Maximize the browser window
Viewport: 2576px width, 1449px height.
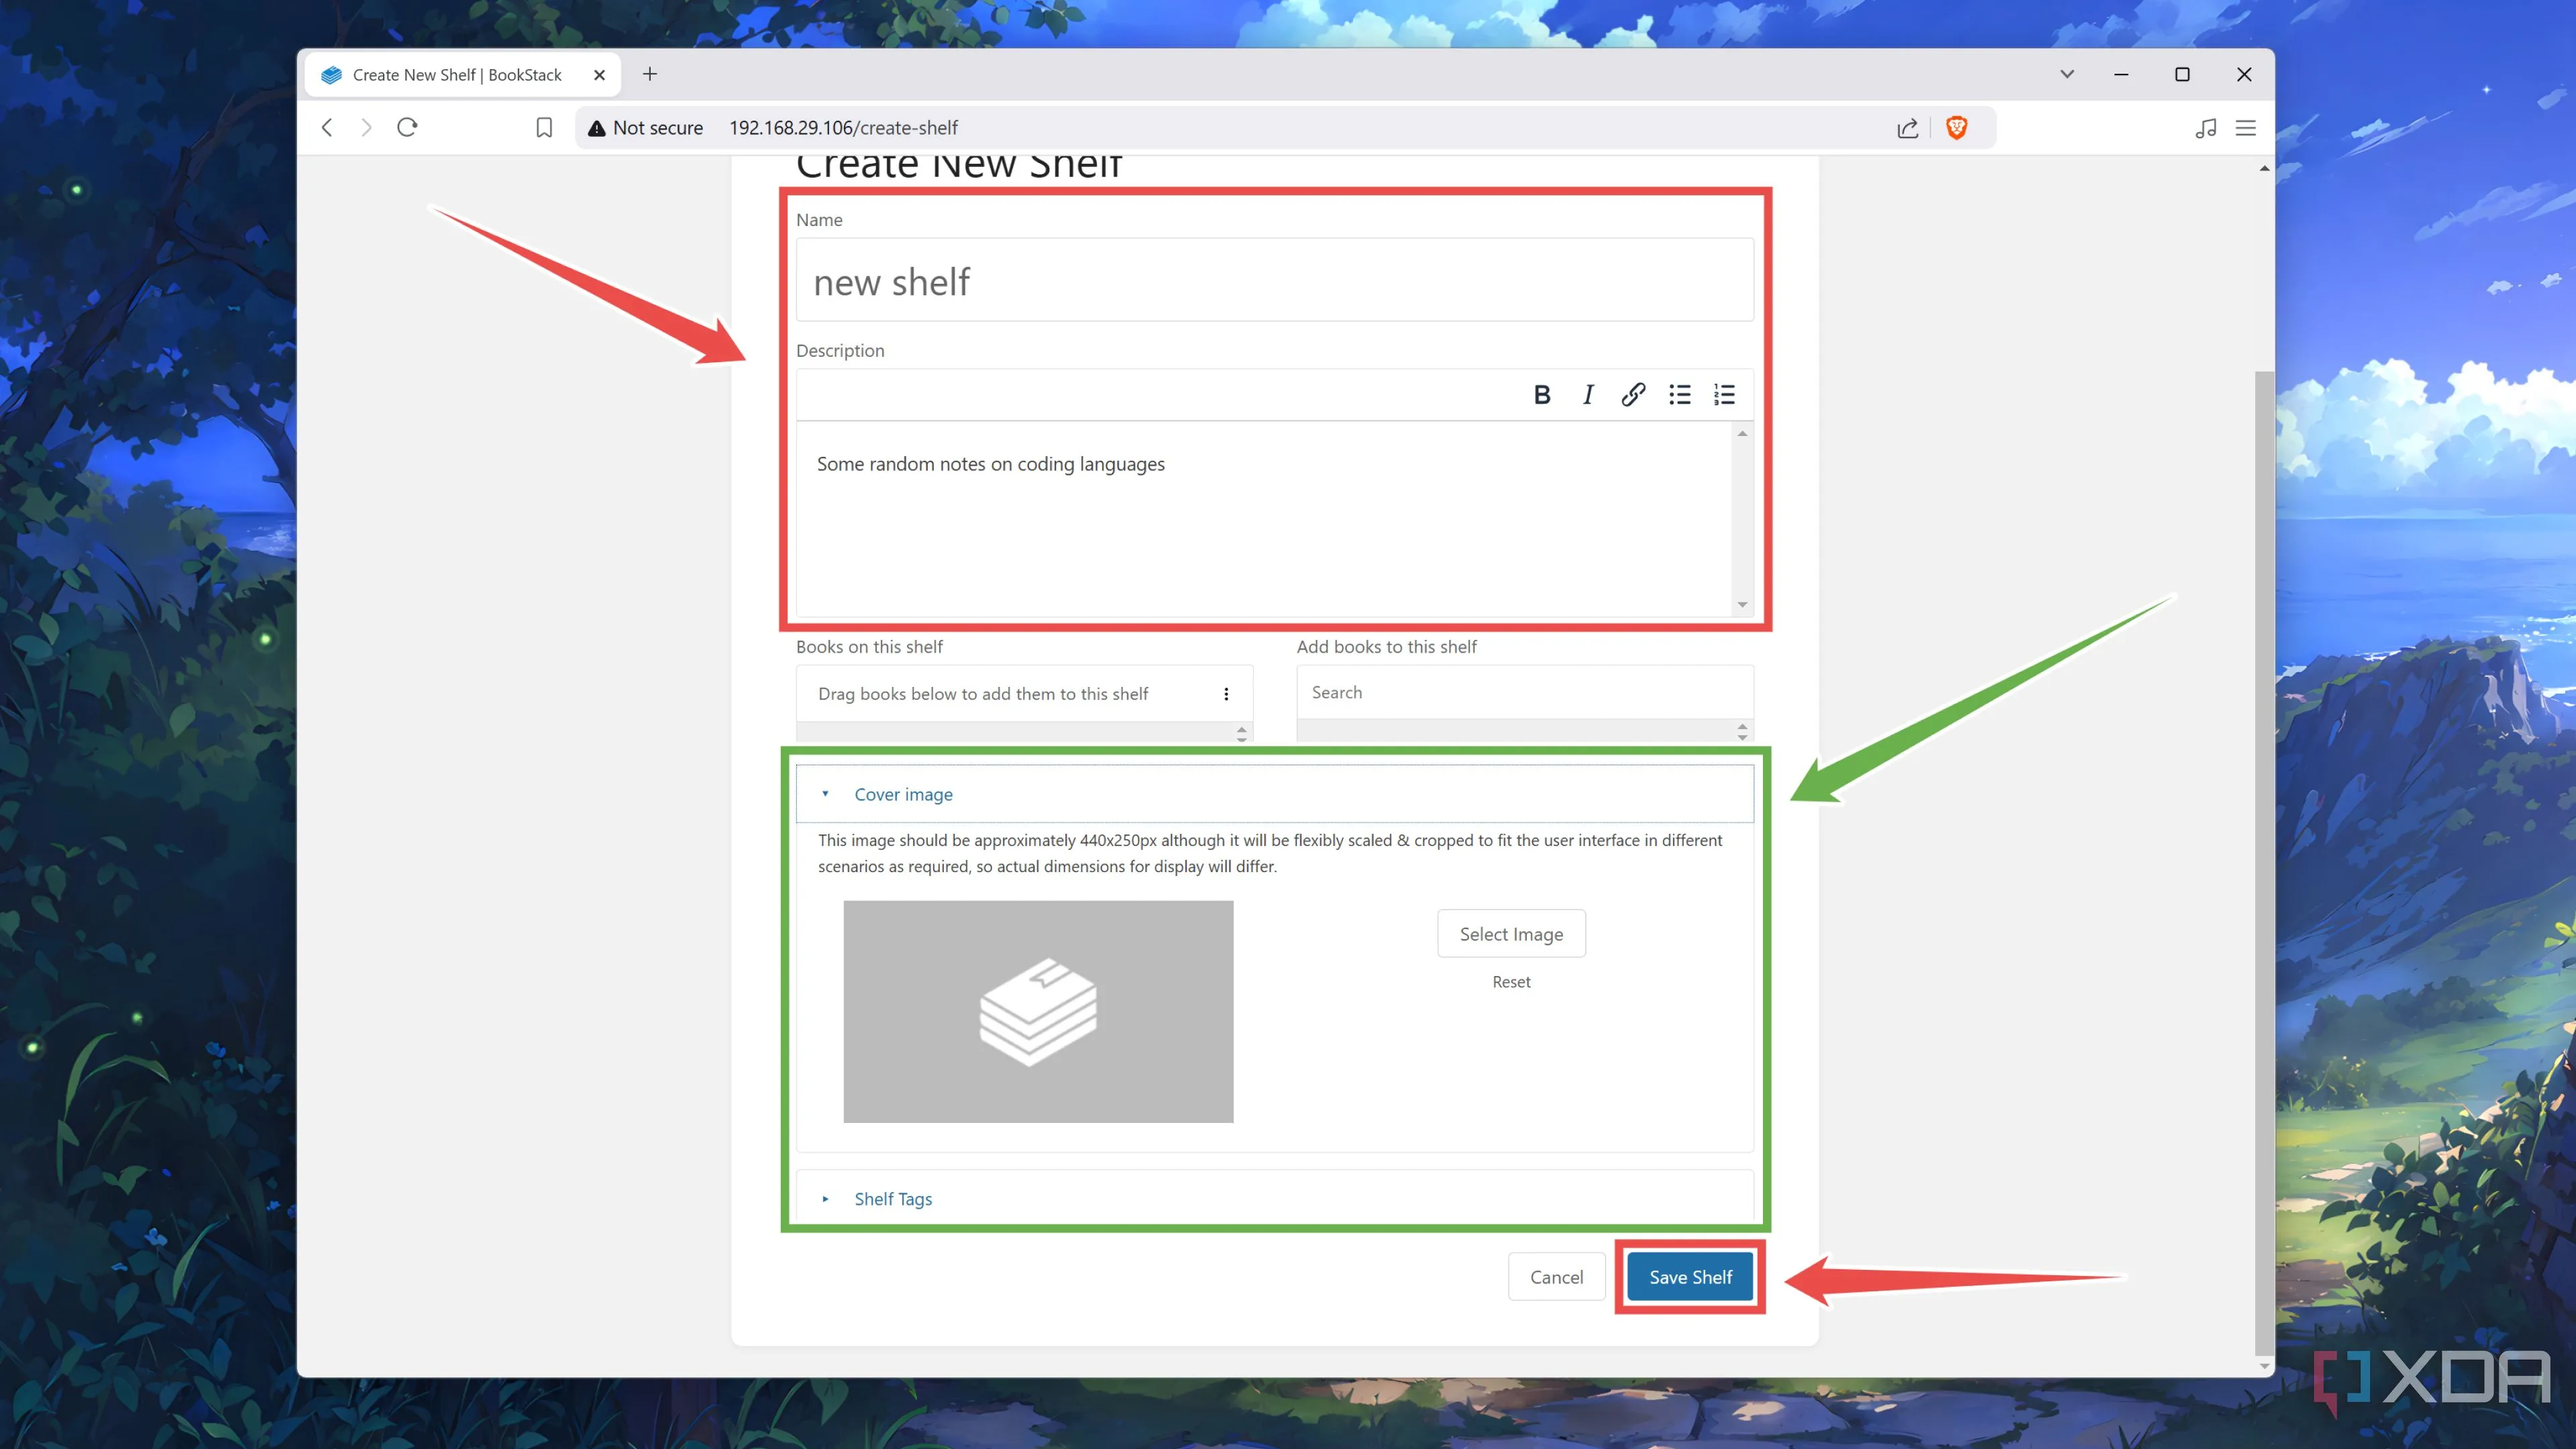2182,74
